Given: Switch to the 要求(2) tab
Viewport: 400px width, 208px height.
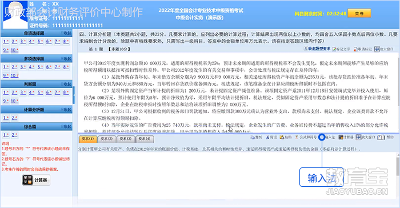Looking at the screenshot, I should [107, 139].
